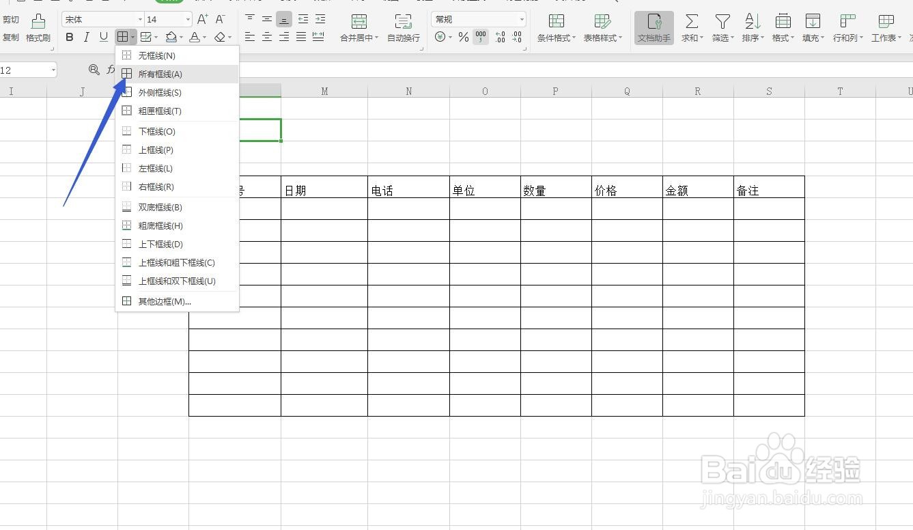The width and height of the screenshot is (913, 530).
Task: Choose 外侧框线 outside borders from menu
Action: point(160,92)
